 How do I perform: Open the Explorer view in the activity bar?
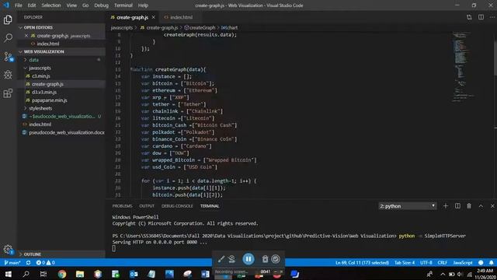click(x=8, y=19)
